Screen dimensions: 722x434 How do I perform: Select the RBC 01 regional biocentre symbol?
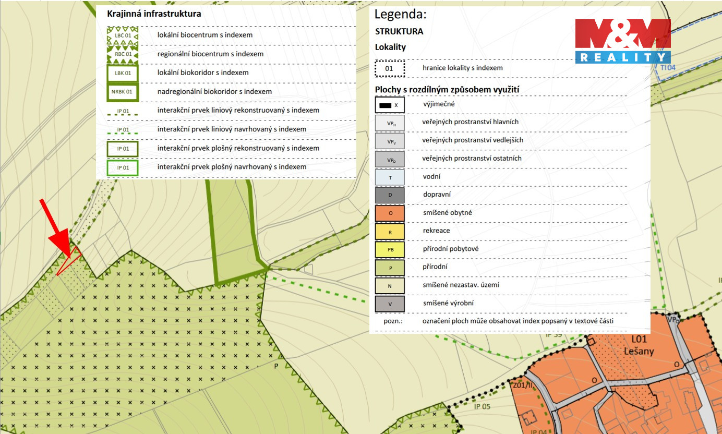tap(123, 54)
